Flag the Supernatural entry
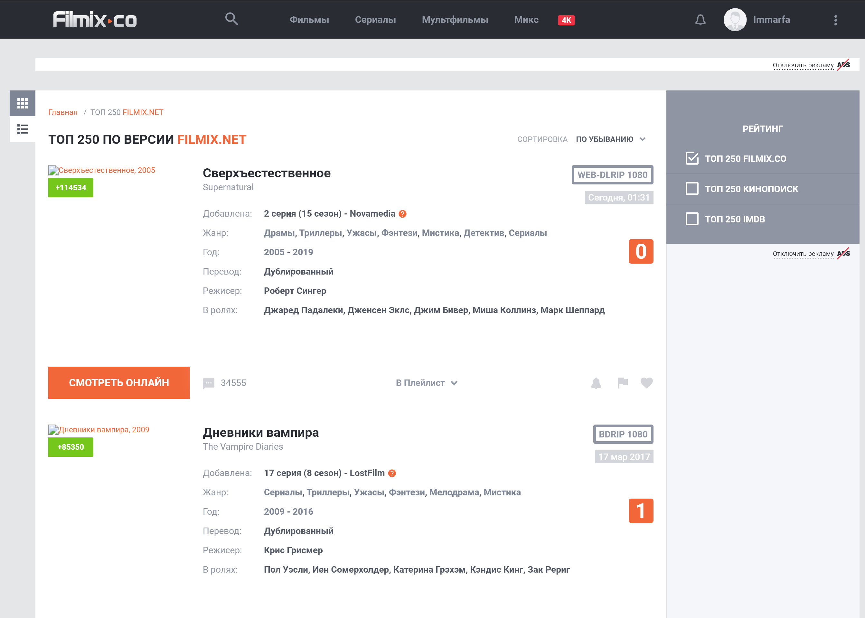The image size is (865, 618). [623, 383]
